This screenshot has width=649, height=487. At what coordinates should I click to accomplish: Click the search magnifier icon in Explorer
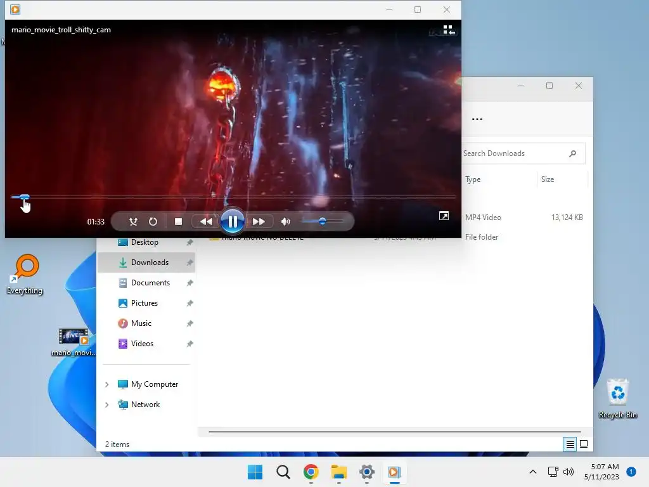coord(572,153)
